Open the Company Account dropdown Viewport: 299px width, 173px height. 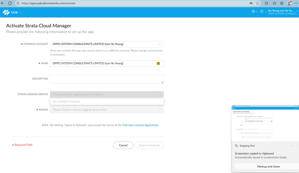[x=160, y=44]
